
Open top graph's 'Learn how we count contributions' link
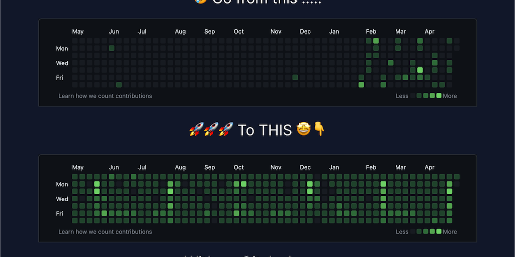click(105, 96)
